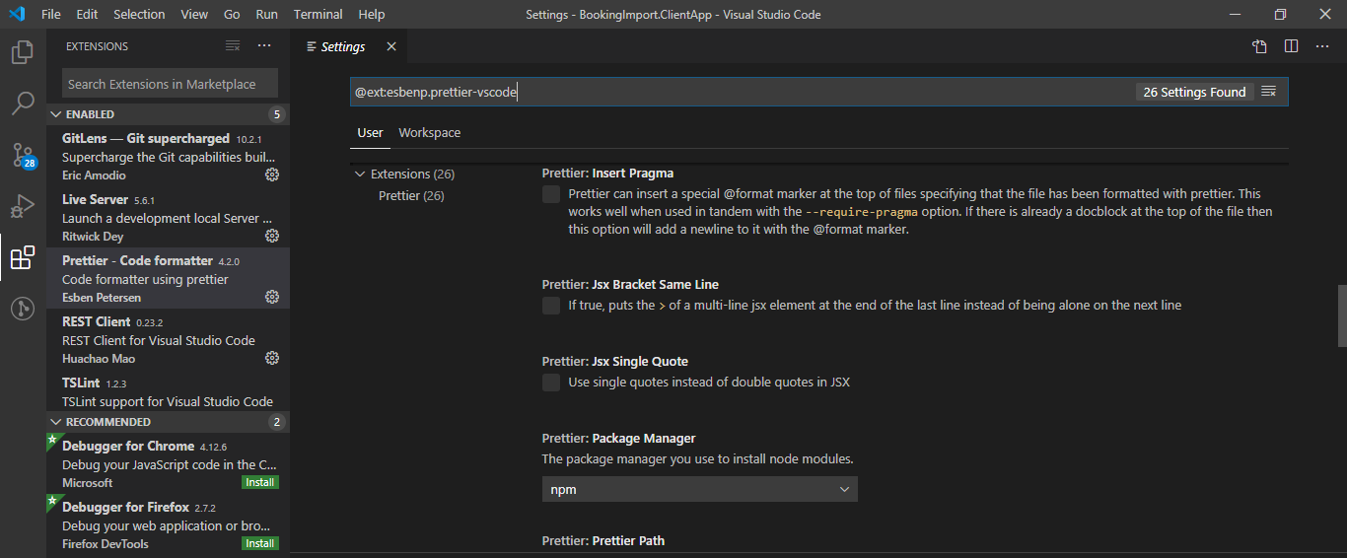Image resolution: width=1347 pixels, height=558 pixels.
Task: Select Live Server extension entry
Action: pos(168,217)
